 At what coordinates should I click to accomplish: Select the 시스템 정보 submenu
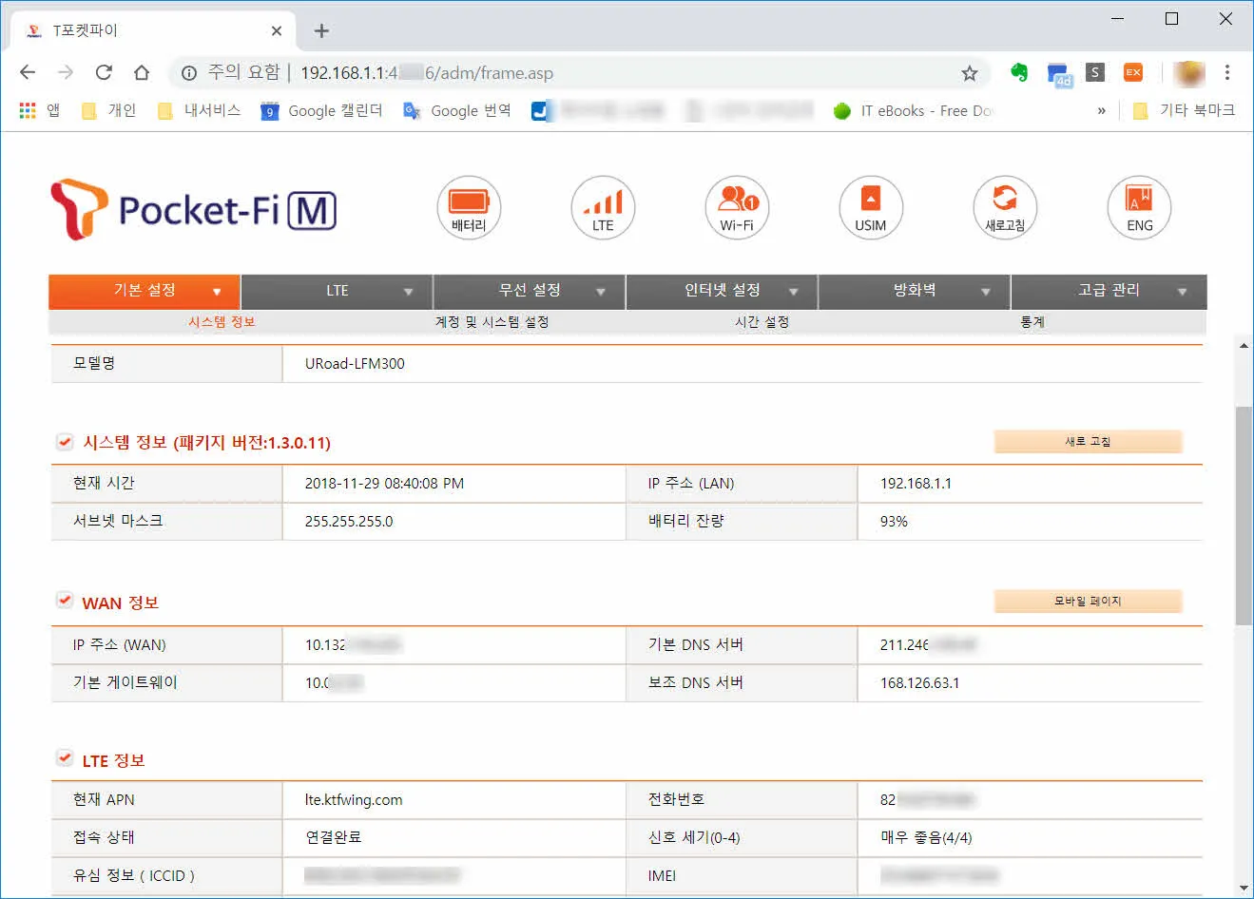pyautogui.click(x=222, y=322)
